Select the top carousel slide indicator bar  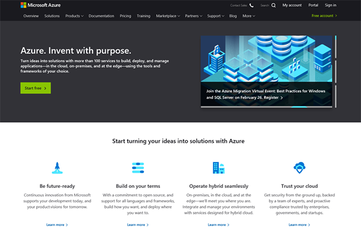(x=336, y=47)
